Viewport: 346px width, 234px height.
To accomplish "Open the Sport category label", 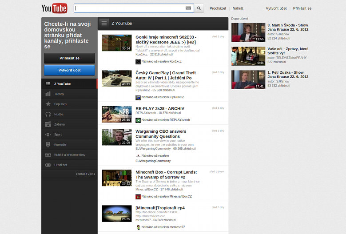I will [x=58, y=134].
